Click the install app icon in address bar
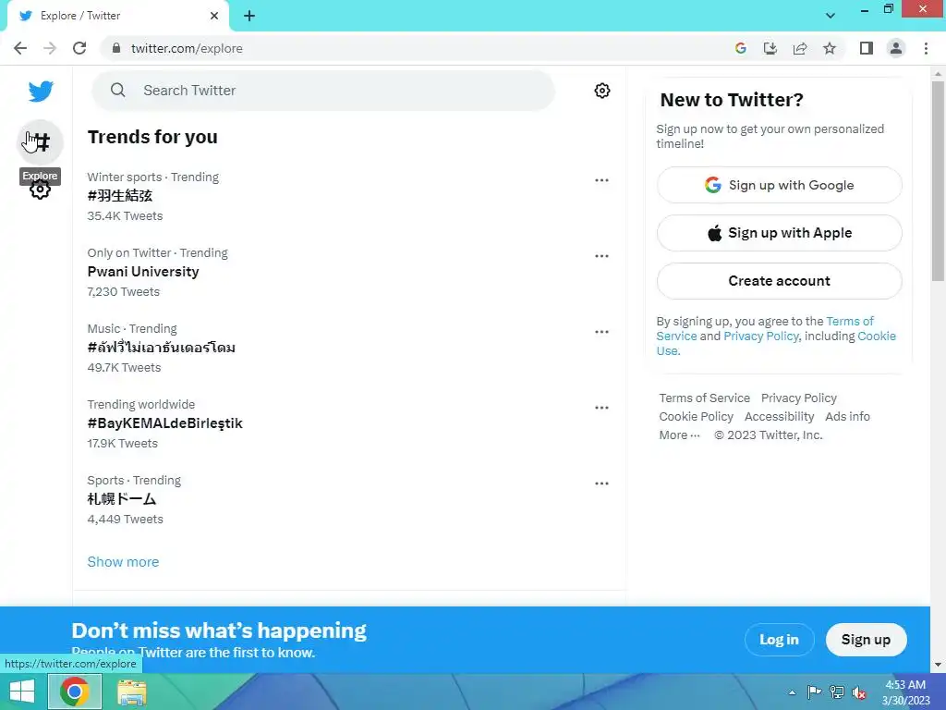 (x=770, y=48)
